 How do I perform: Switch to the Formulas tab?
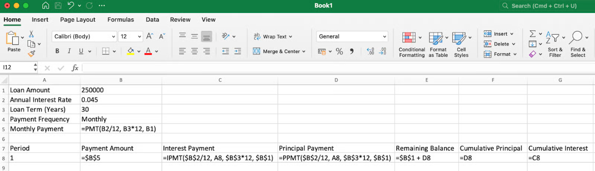121,19
